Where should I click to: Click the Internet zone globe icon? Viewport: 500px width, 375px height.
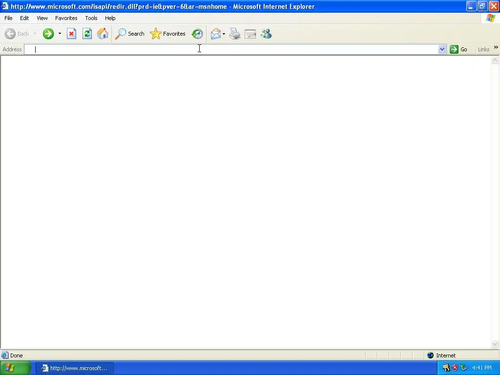(431, 355)
